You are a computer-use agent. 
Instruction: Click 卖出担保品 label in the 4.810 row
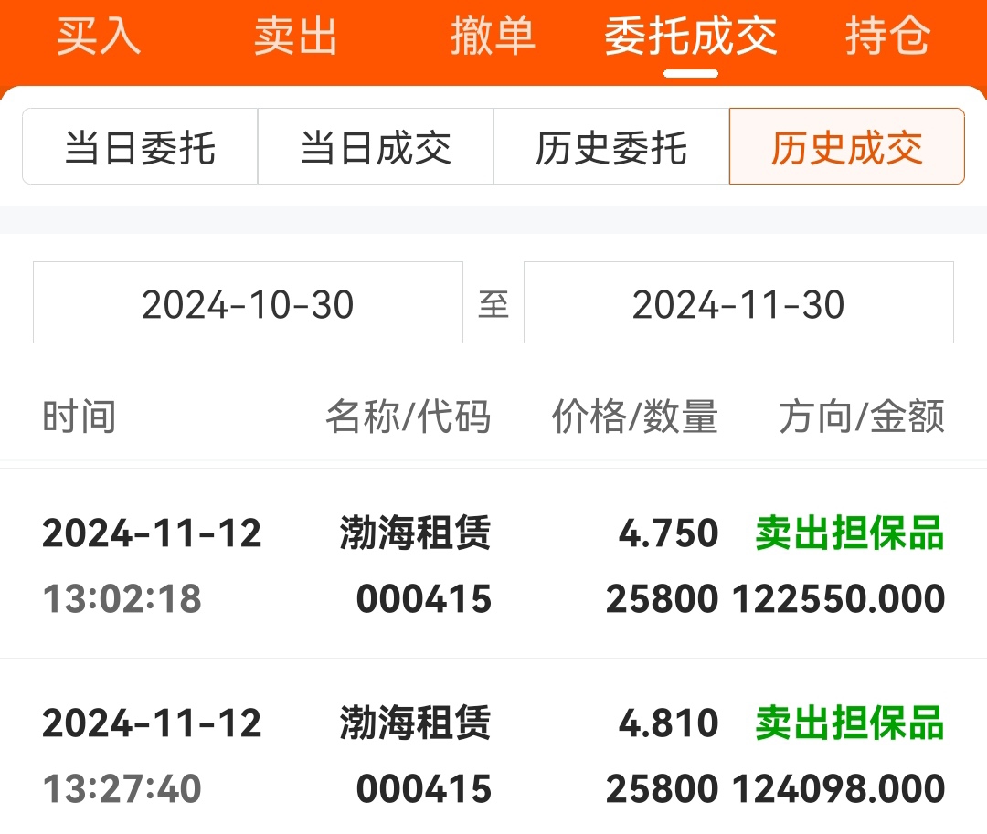(850, 723)
